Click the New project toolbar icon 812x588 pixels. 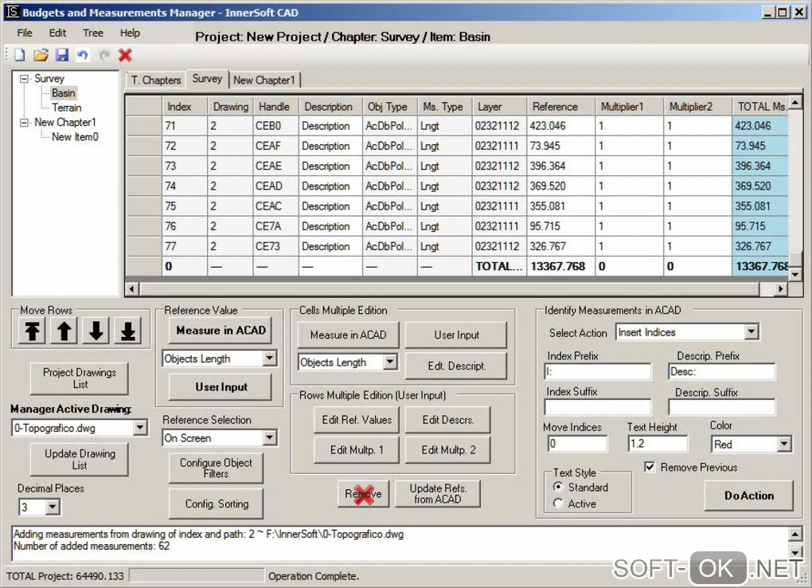coord(19,55)
